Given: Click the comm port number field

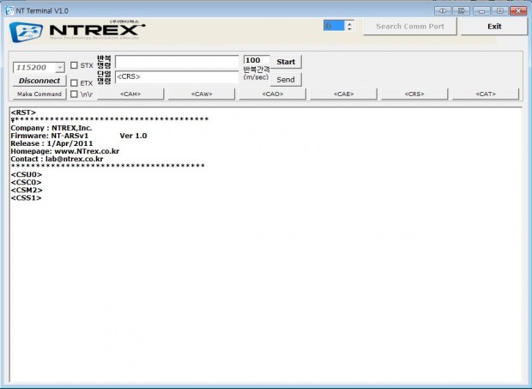Looking at the screenshot, I should (334, 26).
